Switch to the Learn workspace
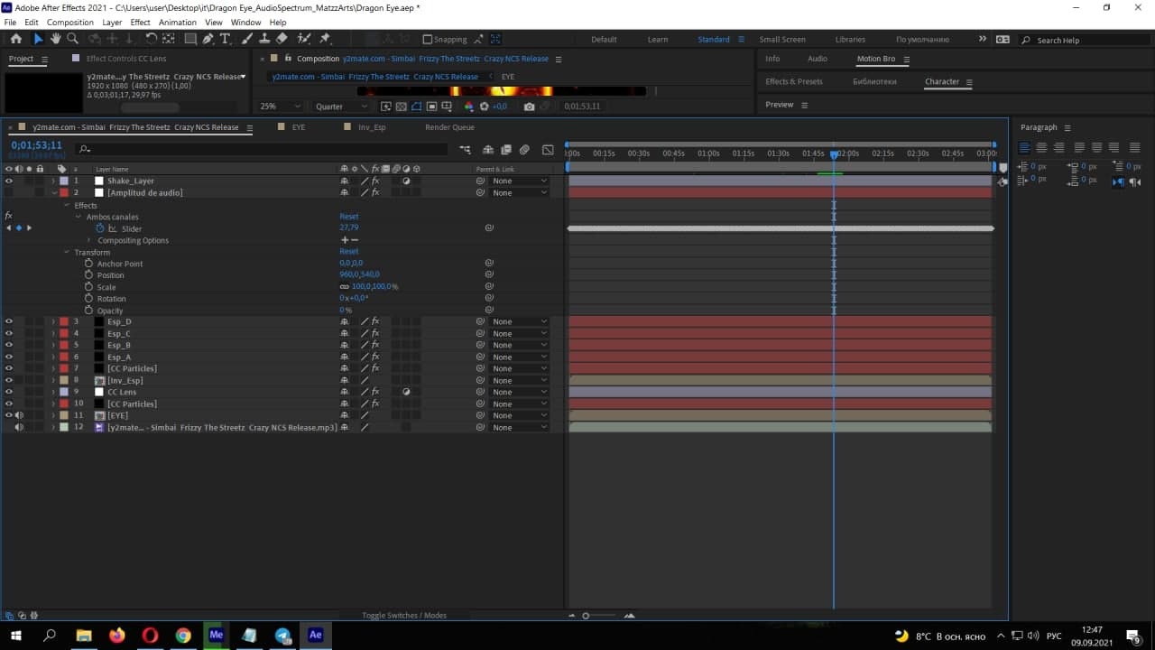 tap(658, 40)
